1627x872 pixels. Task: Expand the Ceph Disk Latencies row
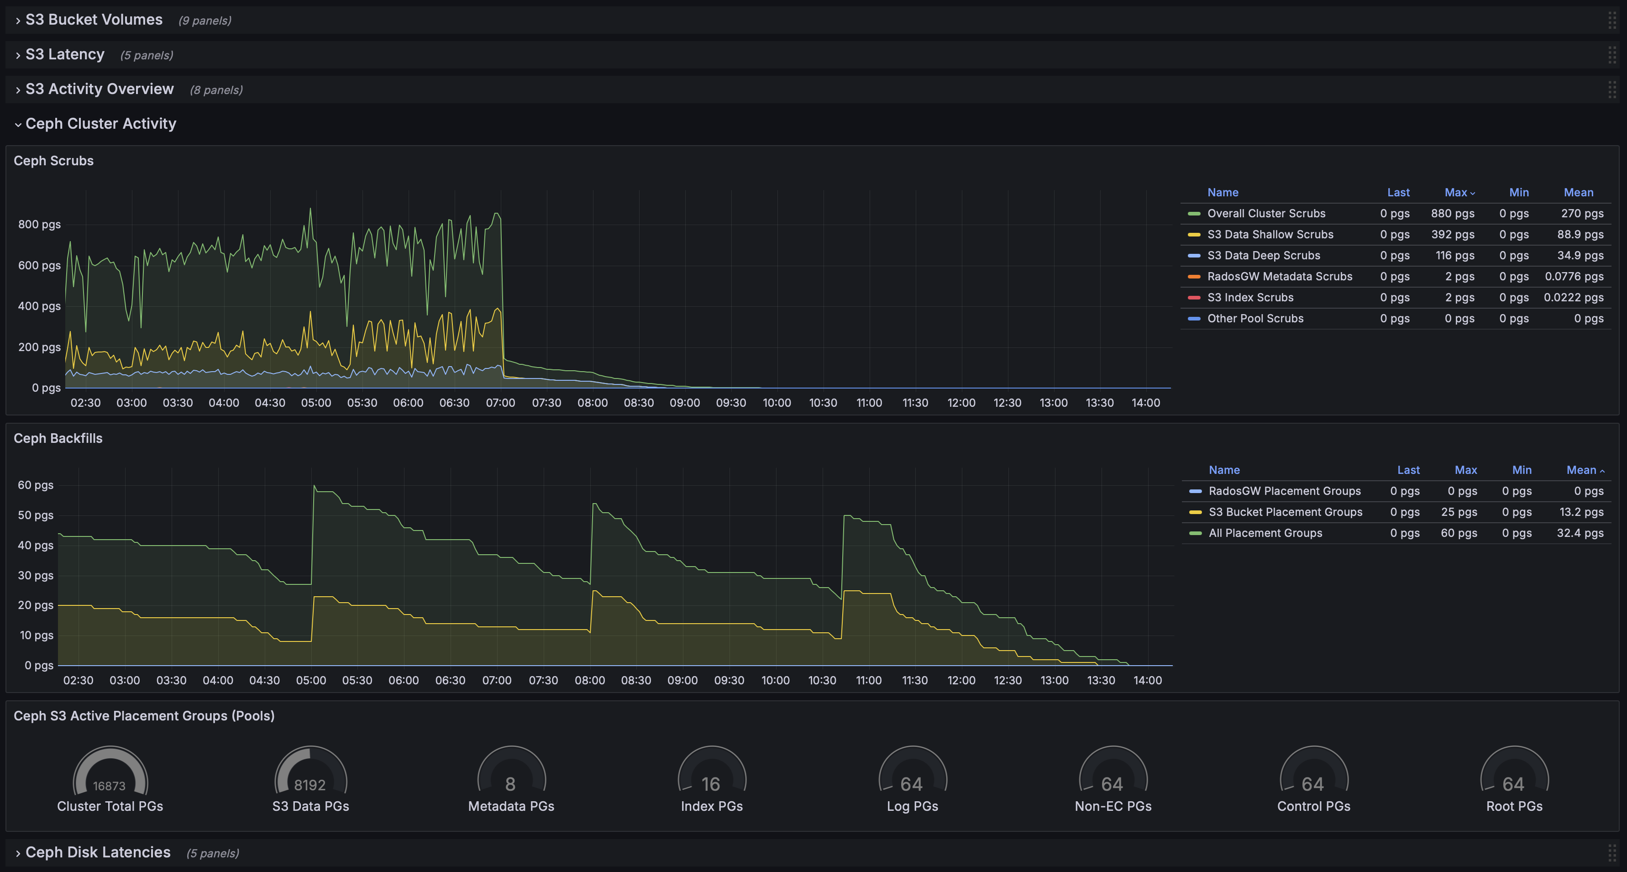click(x=97, y=852)
